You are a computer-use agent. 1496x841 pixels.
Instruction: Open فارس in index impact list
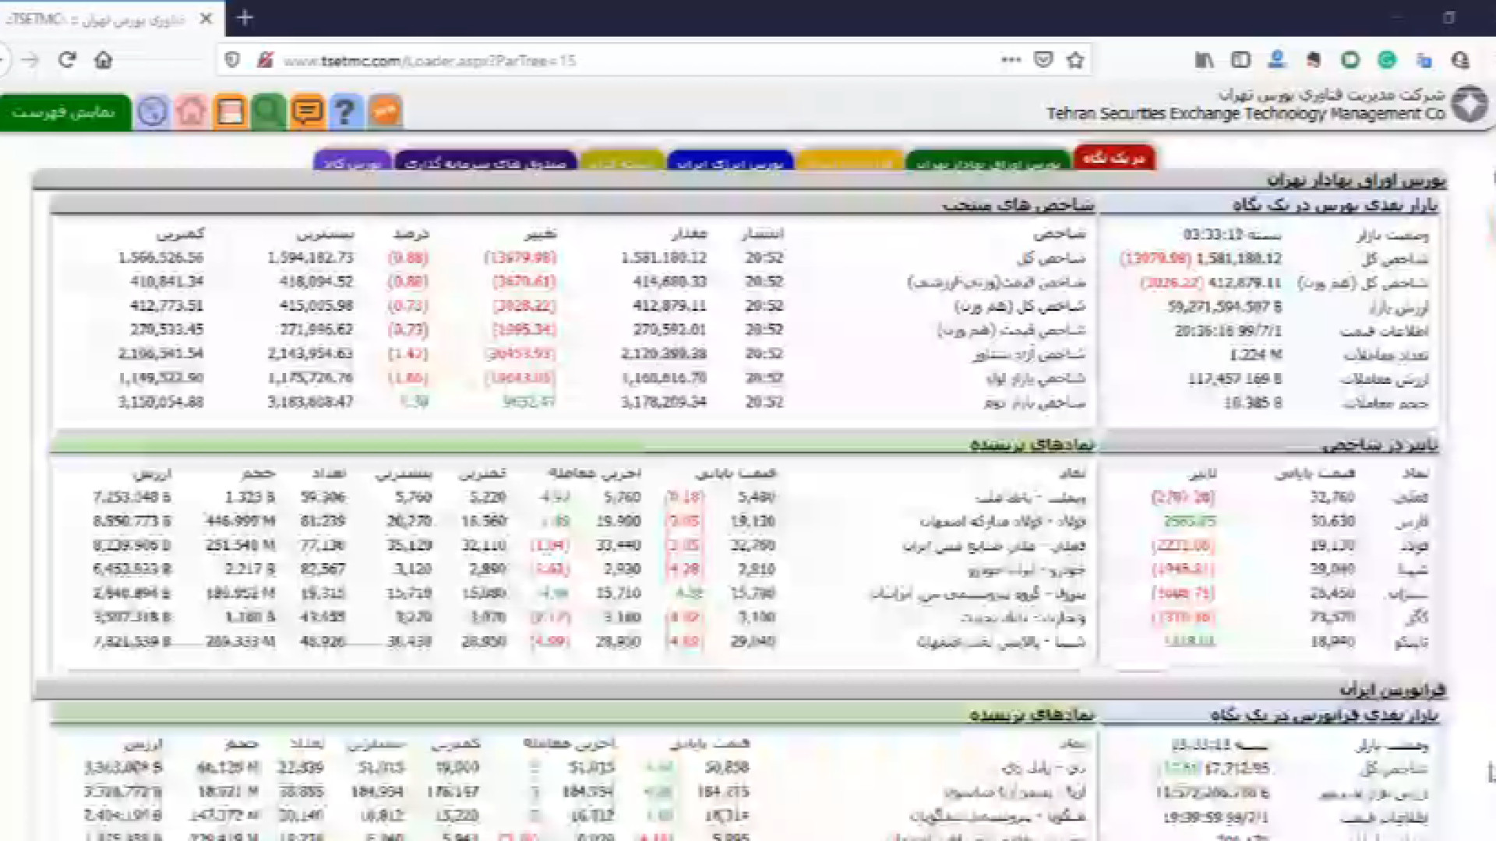tap(1413, 521)
